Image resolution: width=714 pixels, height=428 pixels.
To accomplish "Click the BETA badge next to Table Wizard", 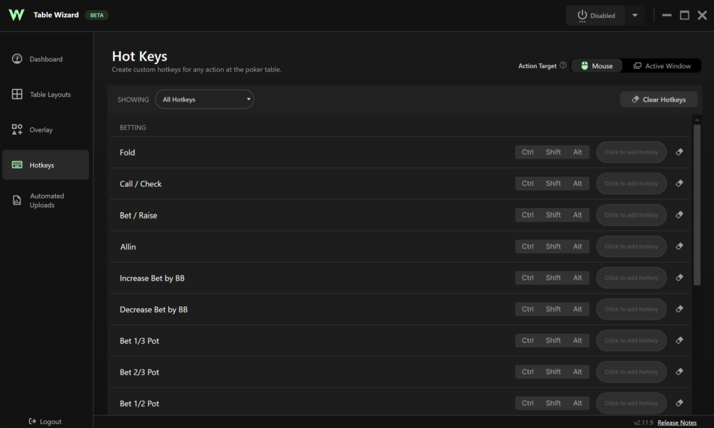I will [96, 15].
